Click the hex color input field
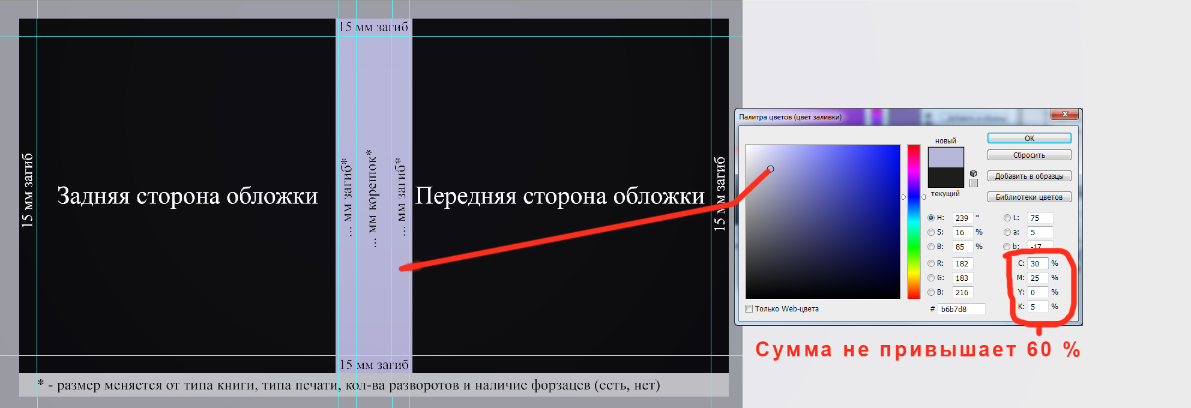 click(961, 309)
